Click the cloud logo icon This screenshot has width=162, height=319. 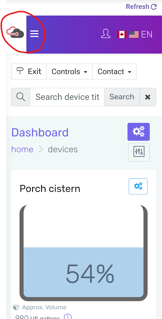tap(15, 32)
